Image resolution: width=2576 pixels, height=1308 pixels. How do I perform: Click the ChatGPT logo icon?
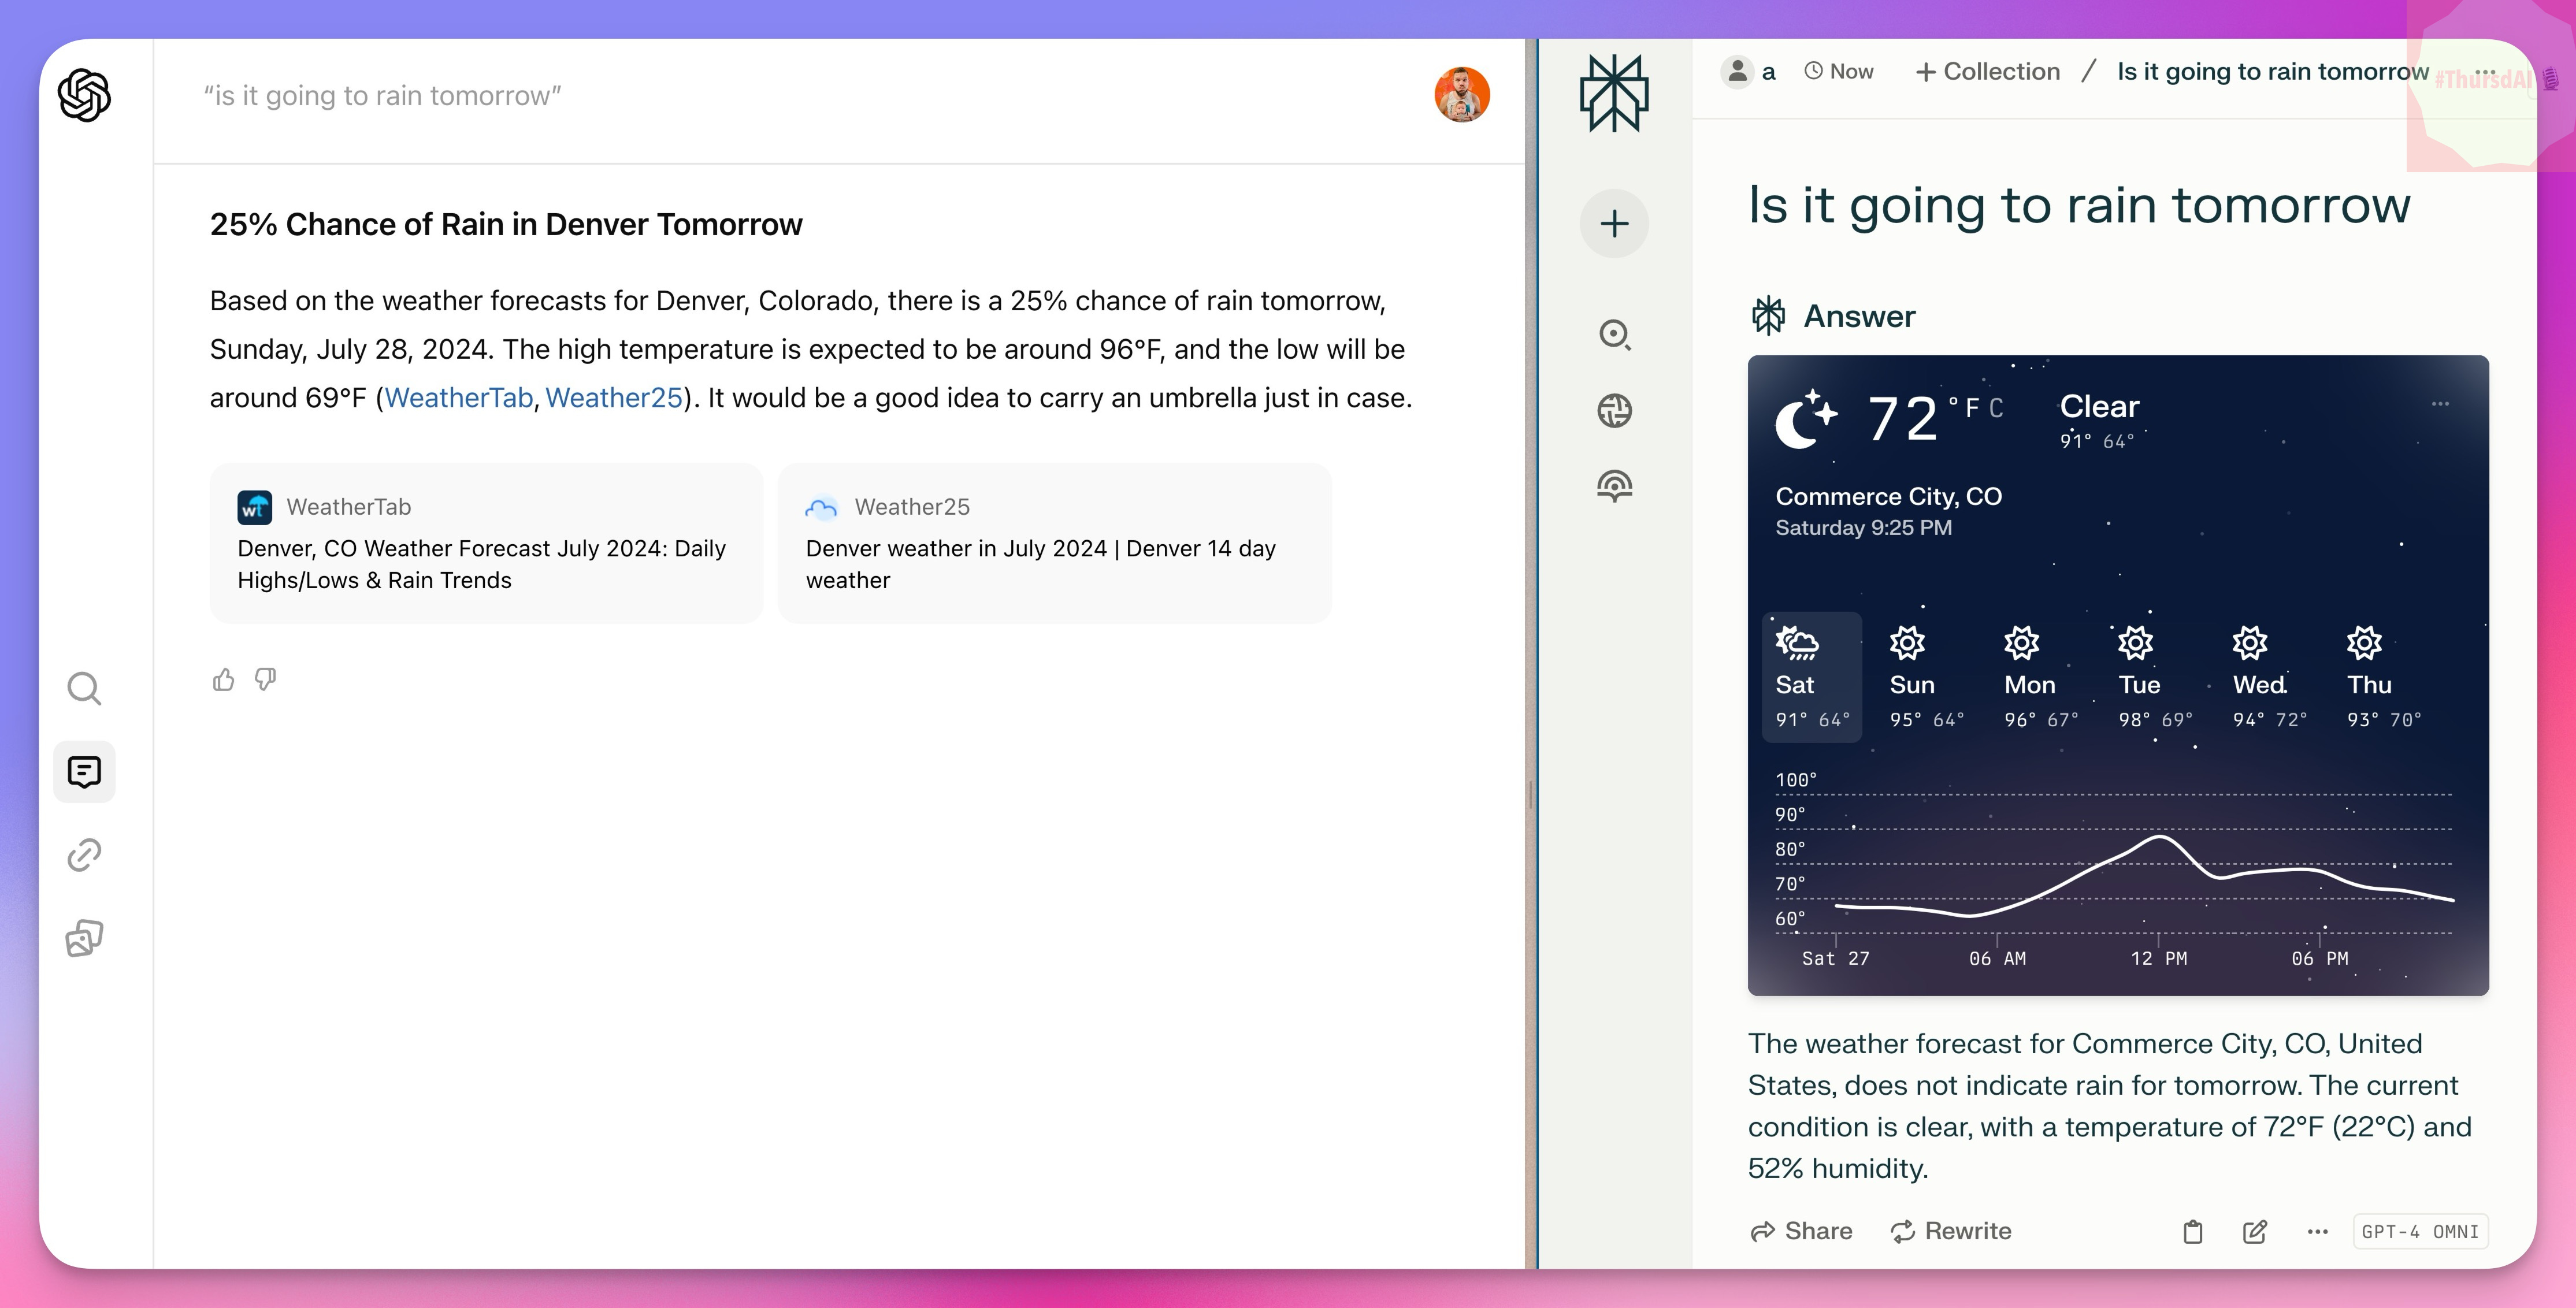pos(84,95)
